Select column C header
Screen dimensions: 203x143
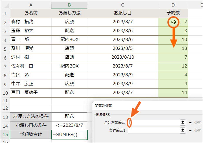pos(123,5)
